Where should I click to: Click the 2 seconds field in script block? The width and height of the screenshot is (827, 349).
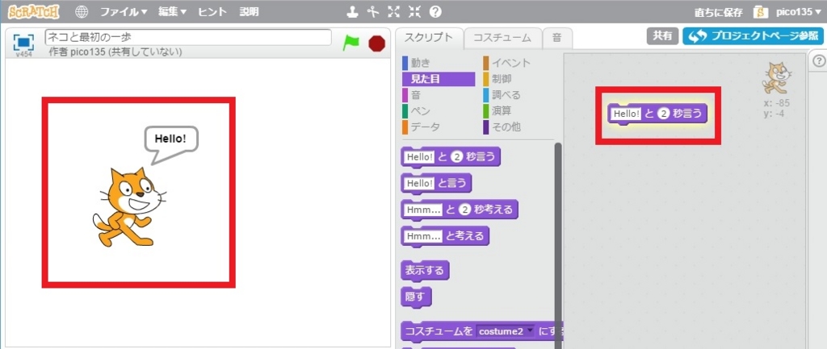664,113
